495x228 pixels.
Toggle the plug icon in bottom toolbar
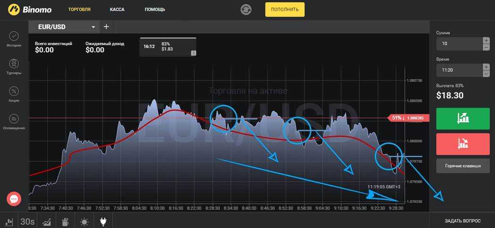(103, 221)
